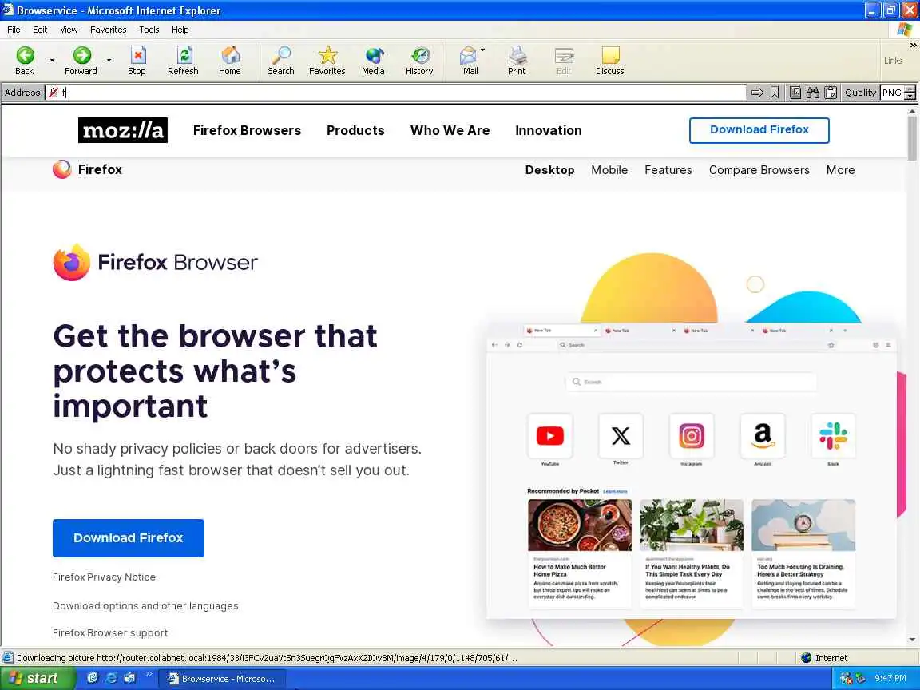Open the Favorites star icon

[327, 56]
